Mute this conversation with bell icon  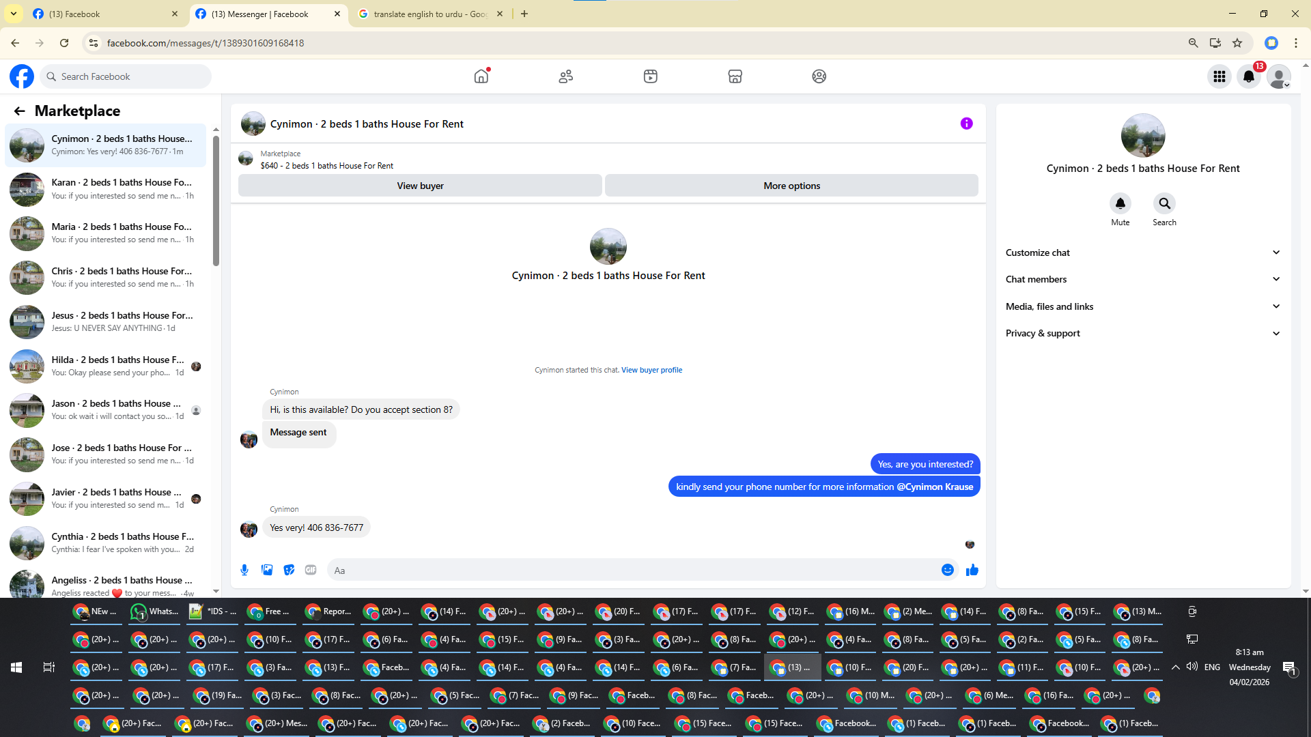tap(1120, 203)
